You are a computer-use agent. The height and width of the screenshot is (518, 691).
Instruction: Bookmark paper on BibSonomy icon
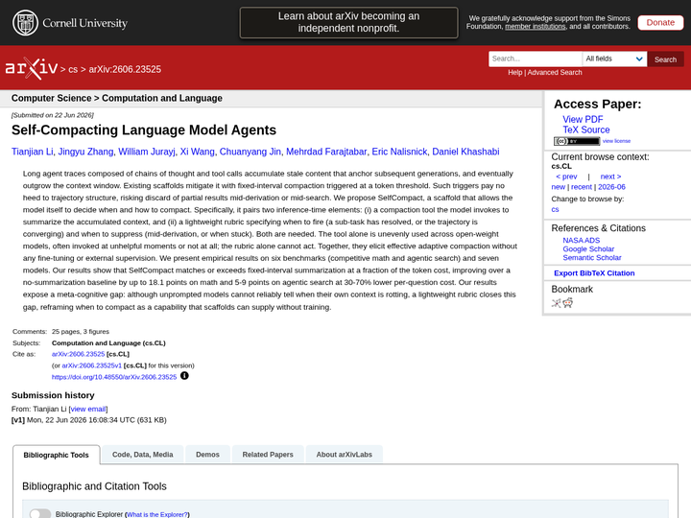[556, 303]
